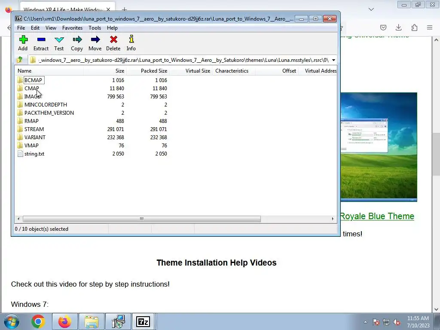Screen dimensions: 440x330
Task: Click the XP theme preview thumbnail
Action: pyautogui.click(x=379, y=147)
